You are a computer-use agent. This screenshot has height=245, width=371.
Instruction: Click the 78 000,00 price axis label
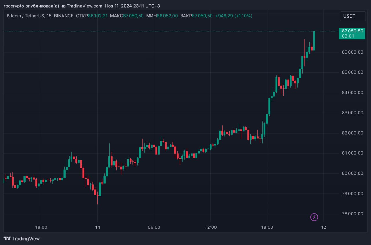[352, 213]
